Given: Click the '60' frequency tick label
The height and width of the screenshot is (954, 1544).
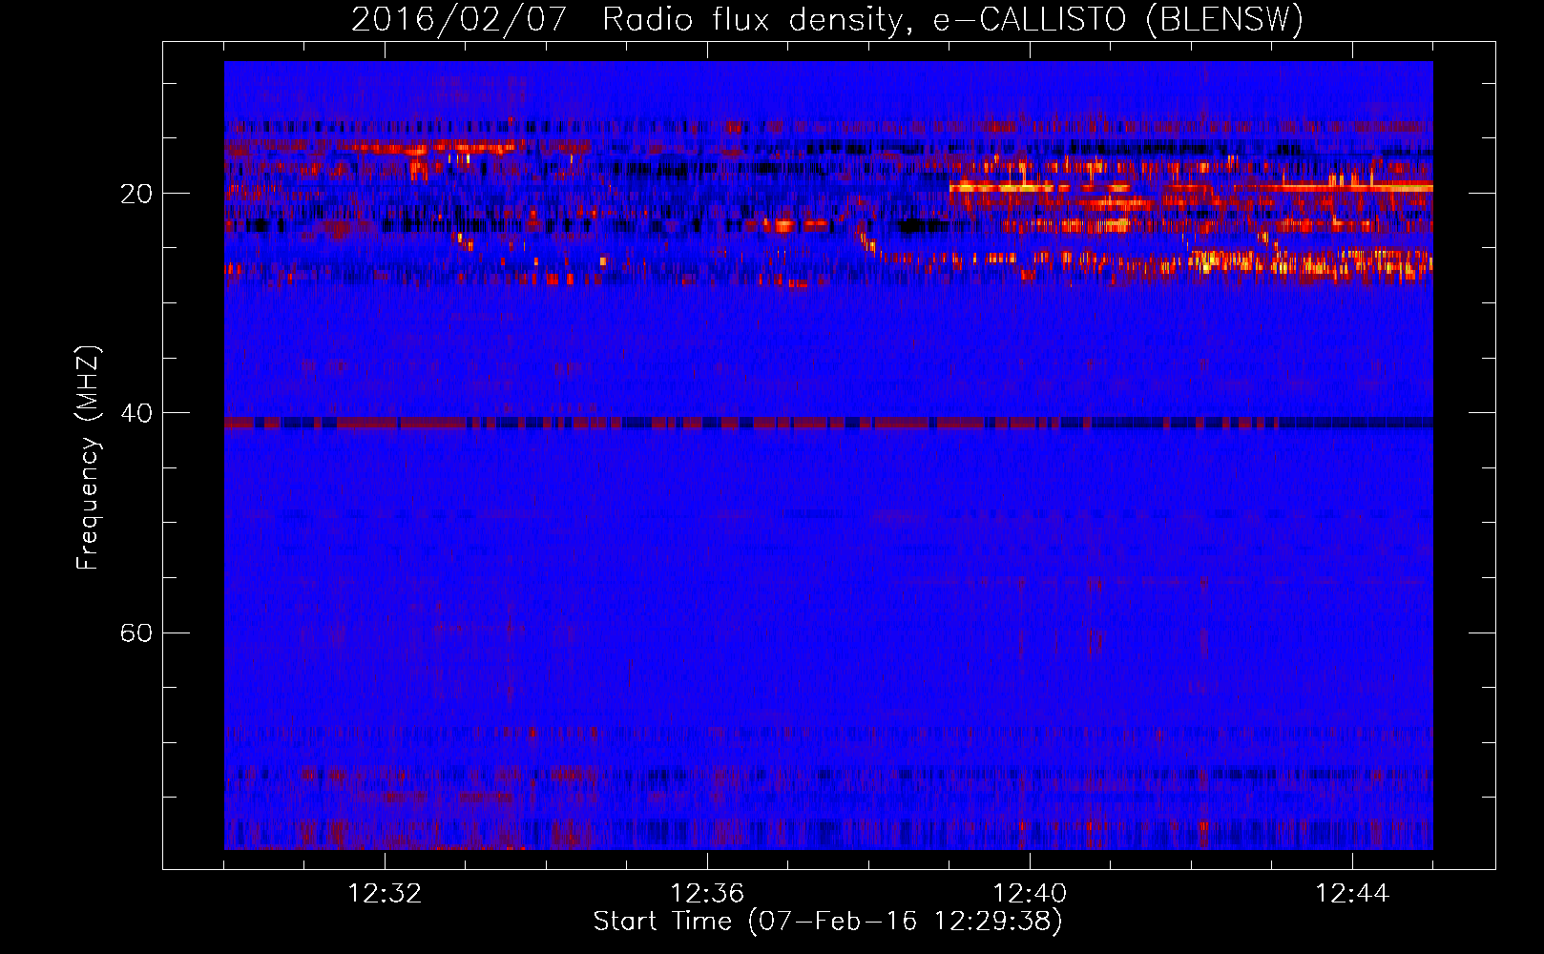Looking at the screenshot, I should (x=136, y=633).
